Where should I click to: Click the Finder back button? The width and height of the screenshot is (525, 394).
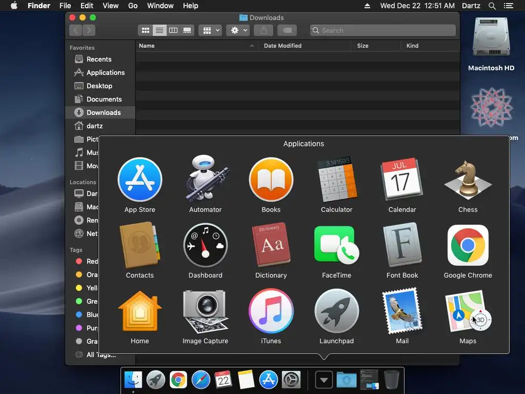[76, 30]
